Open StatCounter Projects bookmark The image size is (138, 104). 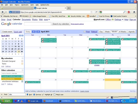pos(119,16)
